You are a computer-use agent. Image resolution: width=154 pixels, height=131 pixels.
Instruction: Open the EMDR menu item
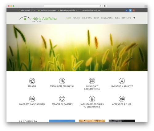[96, 18]
